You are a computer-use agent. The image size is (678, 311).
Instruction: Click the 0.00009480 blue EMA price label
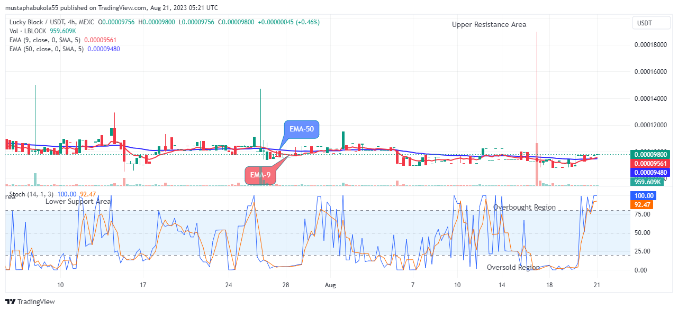point(650,173)
